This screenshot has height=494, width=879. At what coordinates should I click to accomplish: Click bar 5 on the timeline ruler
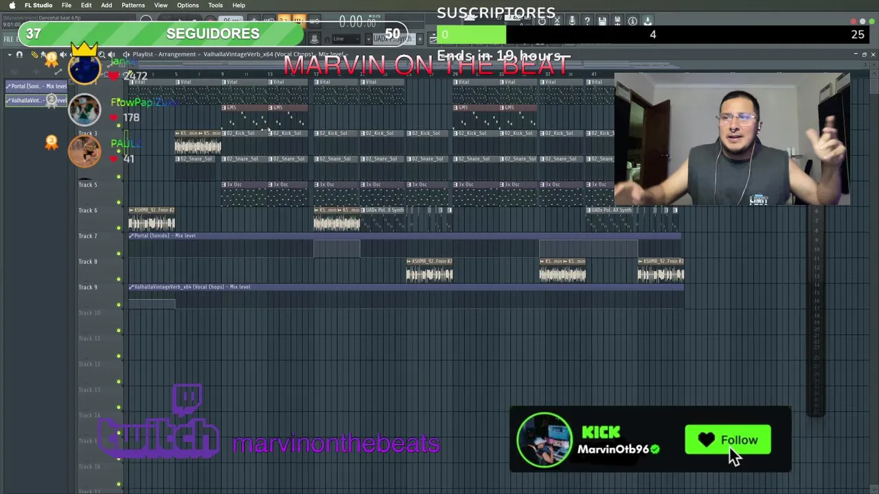[176, 73]
